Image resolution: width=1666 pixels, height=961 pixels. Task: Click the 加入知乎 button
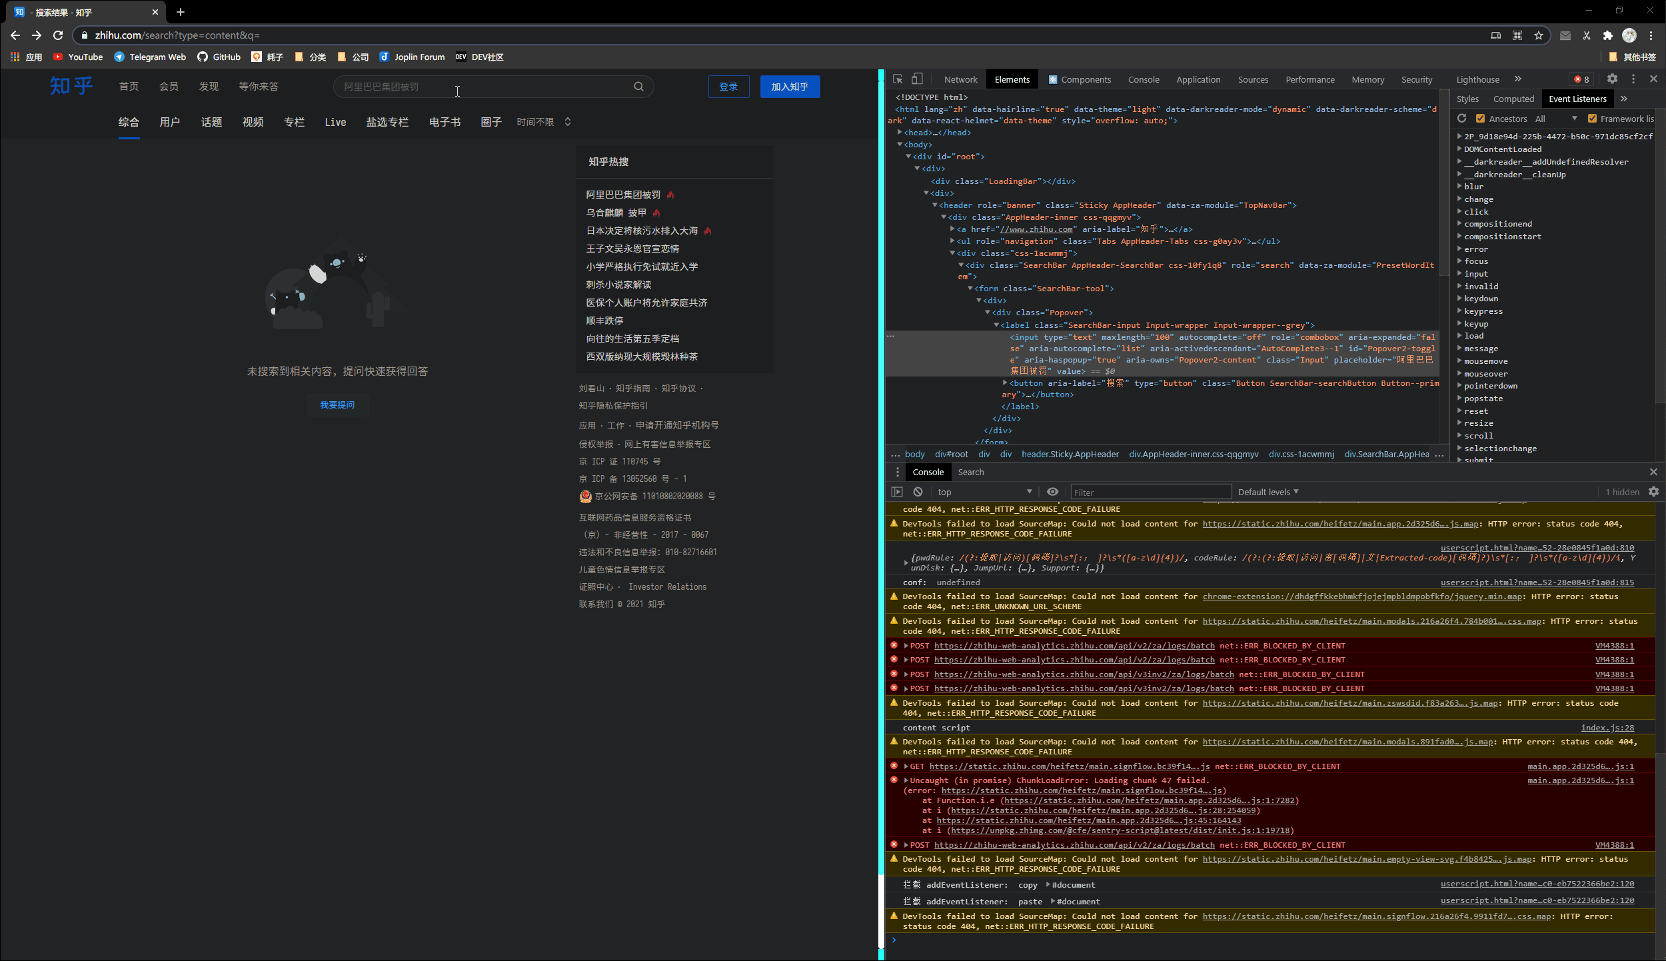tap(790, 87)
